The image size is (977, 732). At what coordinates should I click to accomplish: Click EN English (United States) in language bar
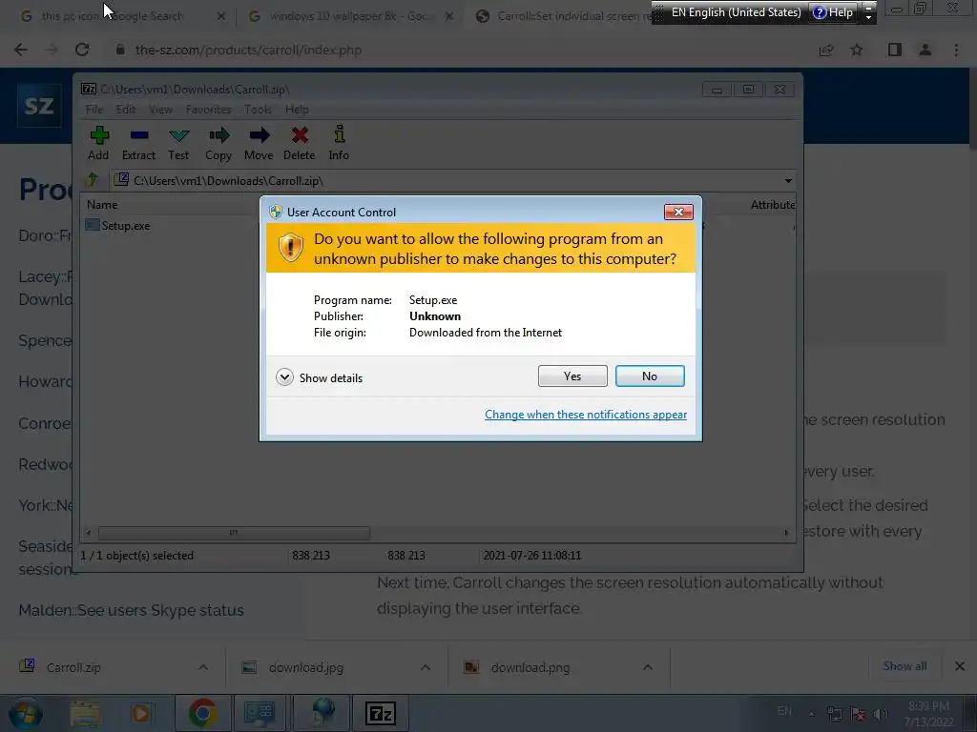click(x=736, y=12)
